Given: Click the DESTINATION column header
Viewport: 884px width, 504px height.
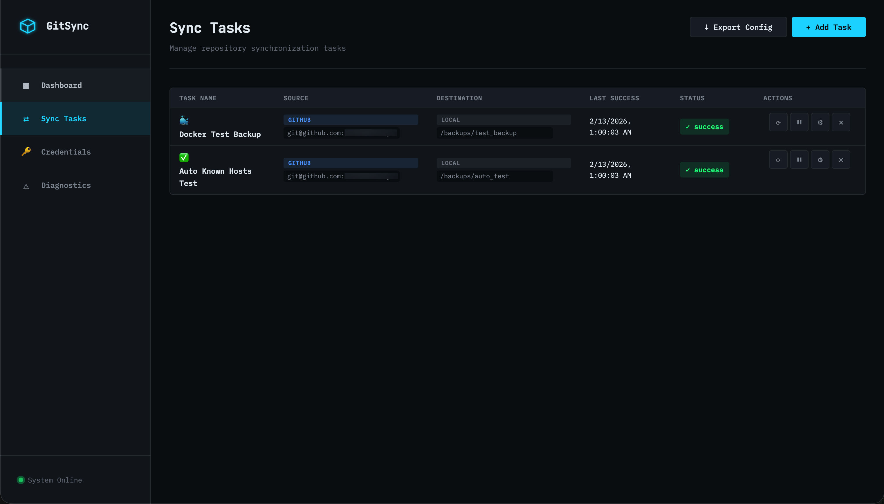Looking at the screenshot, I should (x=459, y=98).
